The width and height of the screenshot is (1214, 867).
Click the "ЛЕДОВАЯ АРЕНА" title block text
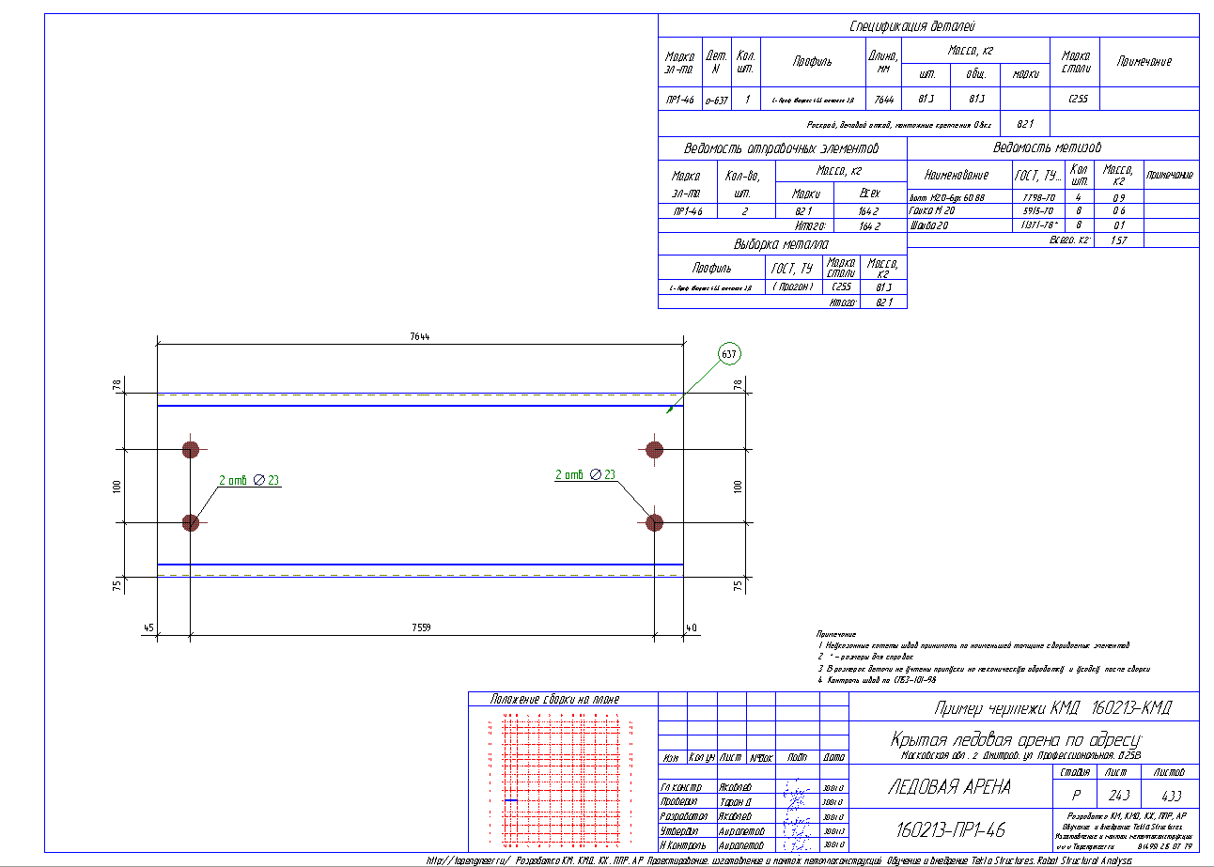point(950,787)
